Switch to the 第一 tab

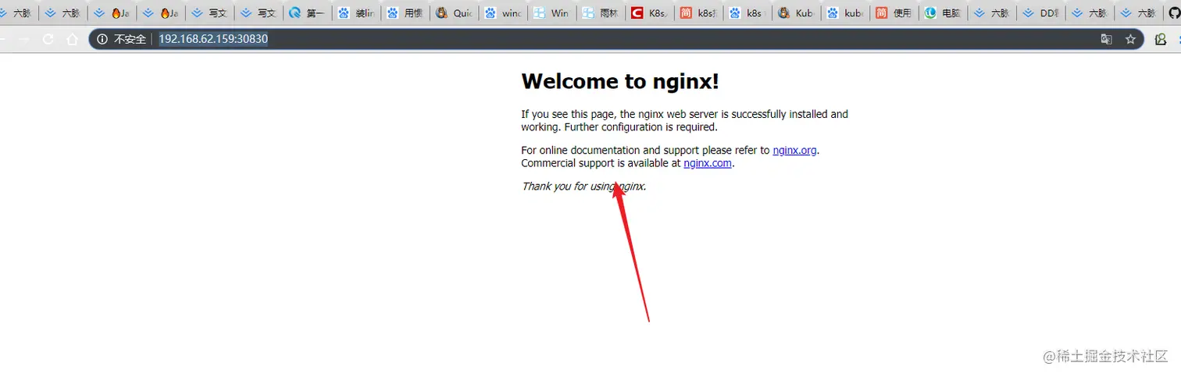pyautogui.click(x=307, y=13)
